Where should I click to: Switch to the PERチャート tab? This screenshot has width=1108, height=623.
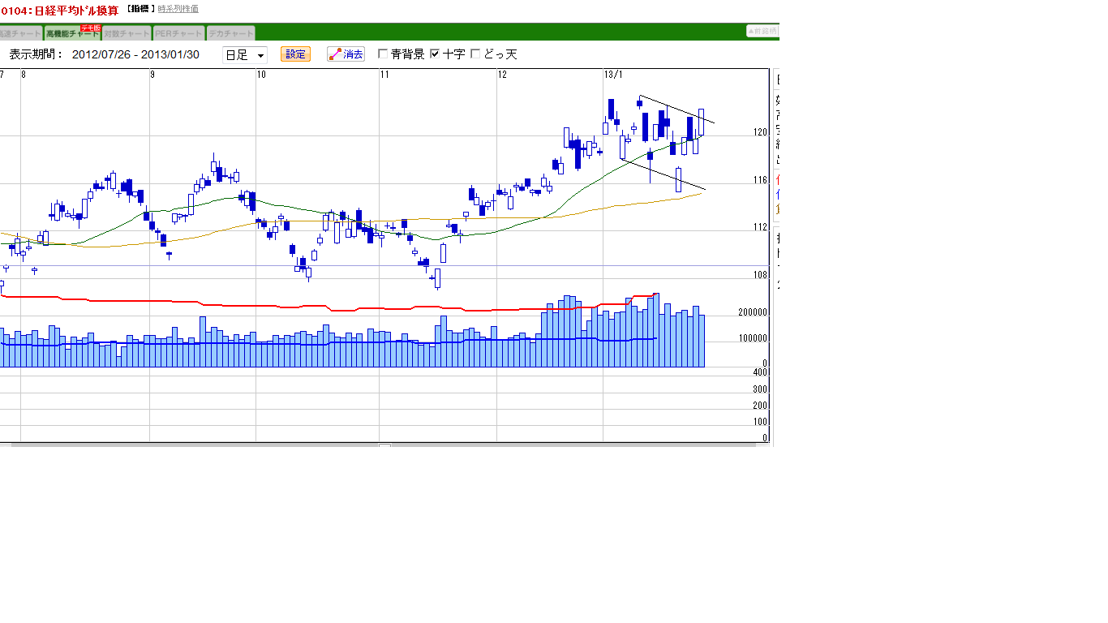point(178,34)
